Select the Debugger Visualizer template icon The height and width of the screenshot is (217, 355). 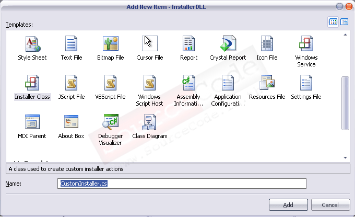click(x=110, y=122)
